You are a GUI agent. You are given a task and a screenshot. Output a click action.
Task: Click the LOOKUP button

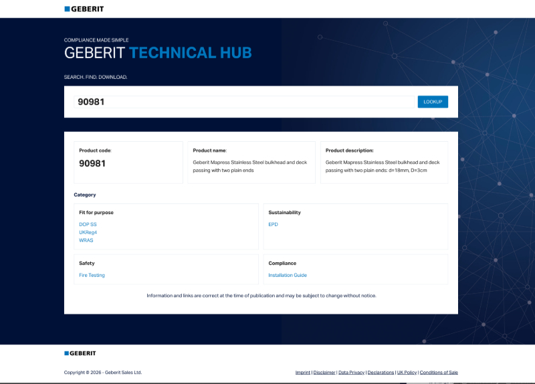click(x=433, y=102)
